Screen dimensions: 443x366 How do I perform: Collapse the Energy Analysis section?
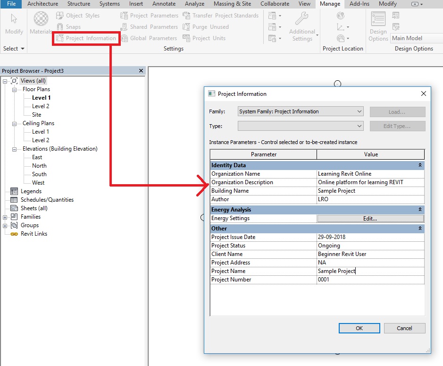tap(419, 209)
